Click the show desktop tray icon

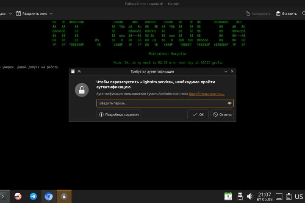point(279,196)
